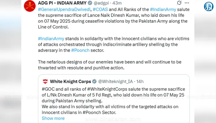Click the Grok slashed-circle icon on the tweet
This screenshot has width=216, height=123.
point(179,3)
